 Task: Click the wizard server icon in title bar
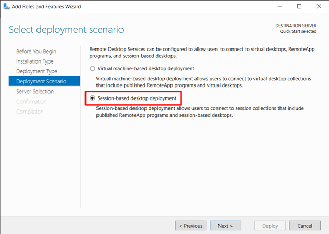(6, 6)
